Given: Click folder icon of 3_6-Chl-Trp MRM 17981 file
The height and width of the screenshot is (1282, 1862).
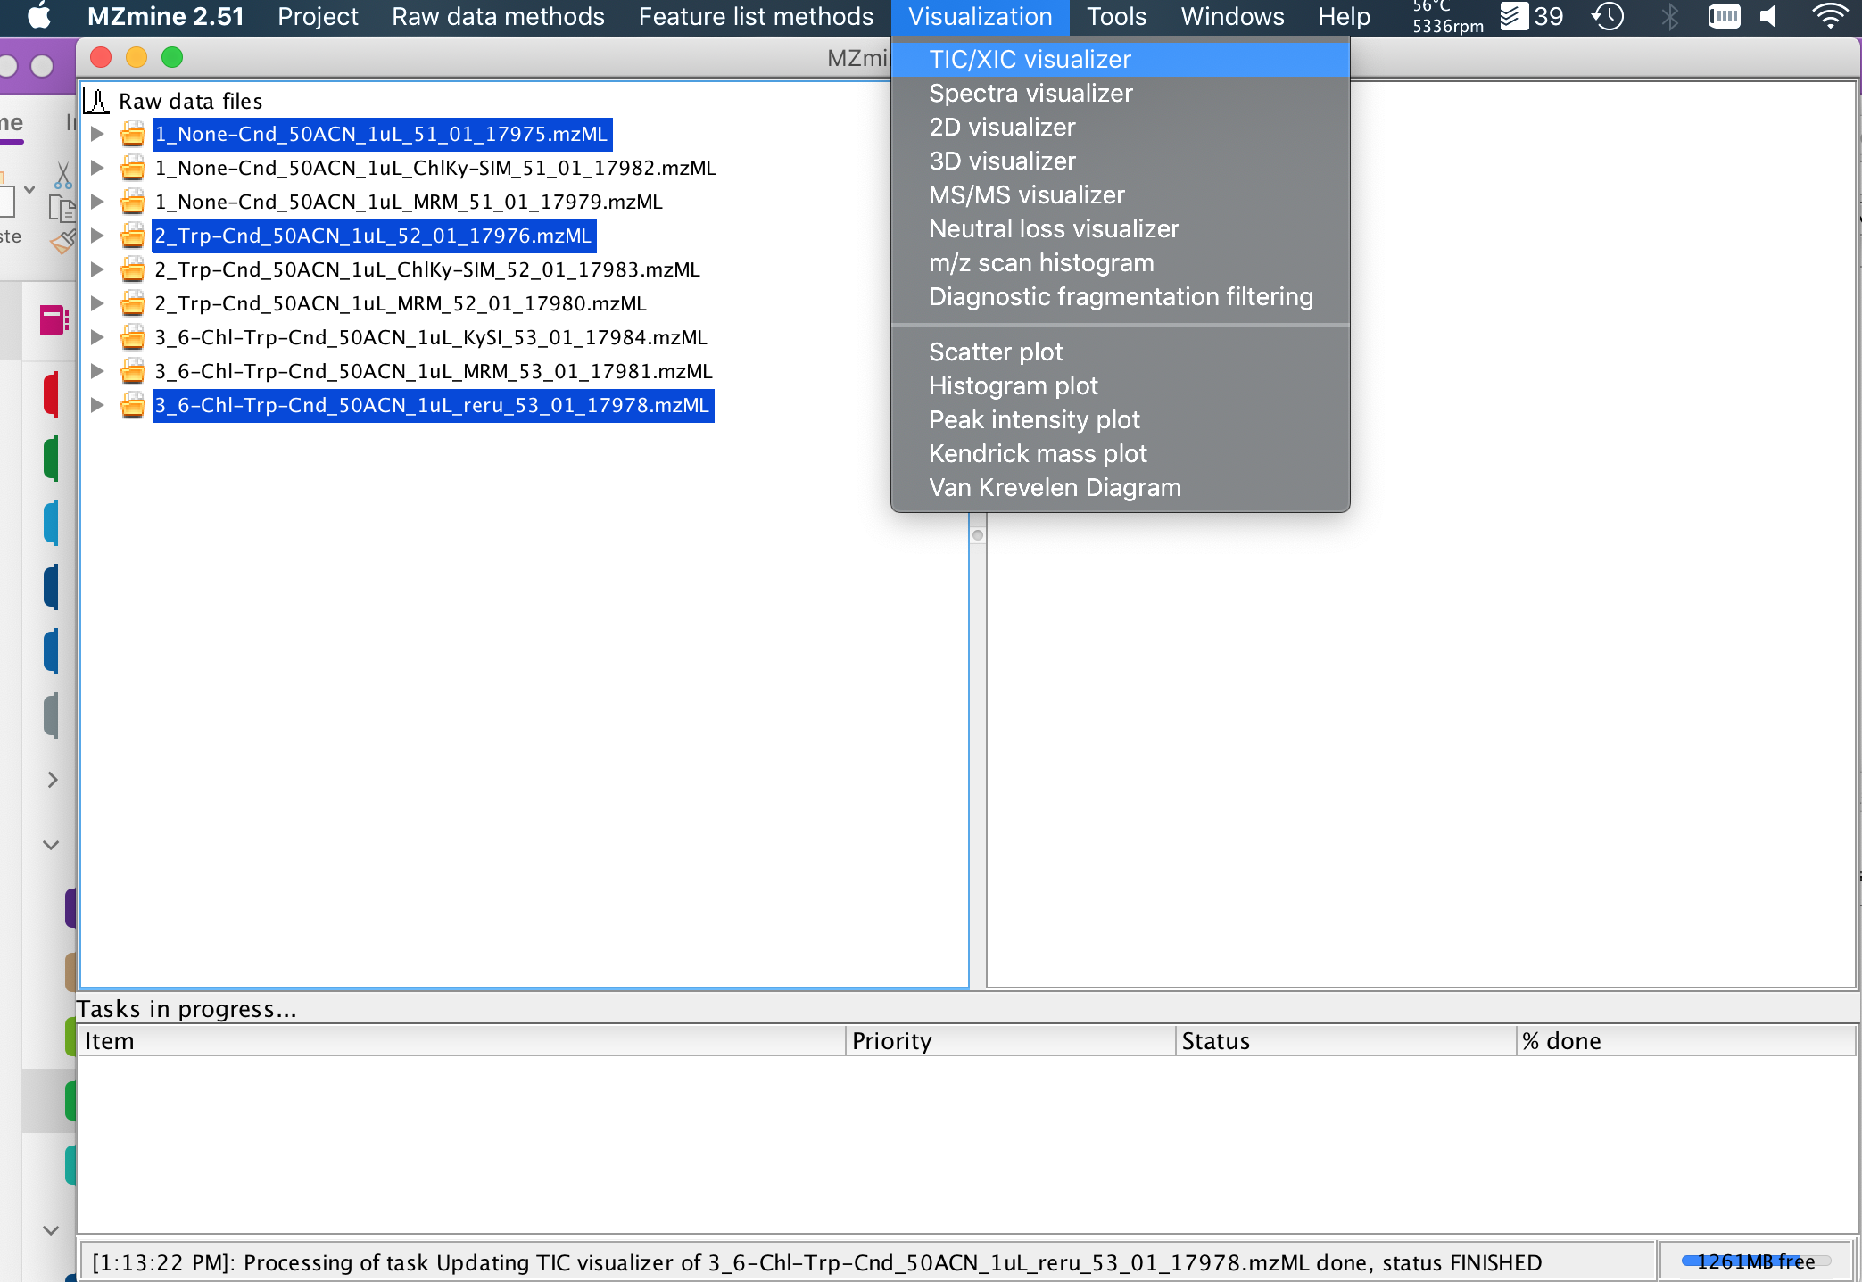Looking at the screenshot, I should tap(133, 371).
